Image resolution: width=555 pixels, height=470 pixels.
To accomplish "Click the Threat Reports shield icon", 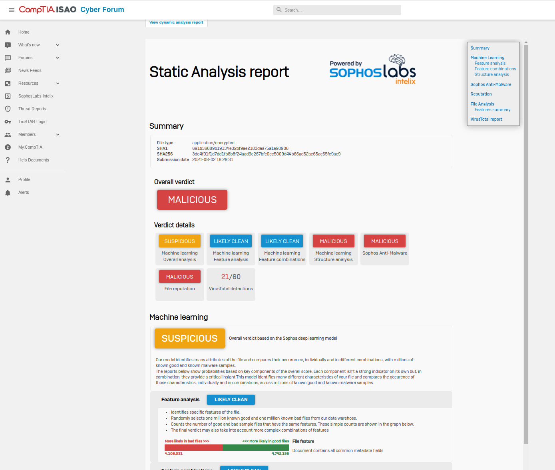I will [8, 109].
